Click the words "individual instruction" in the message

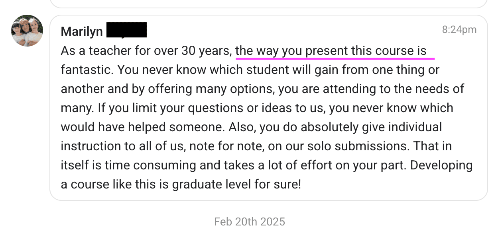[x=415, y=127]
